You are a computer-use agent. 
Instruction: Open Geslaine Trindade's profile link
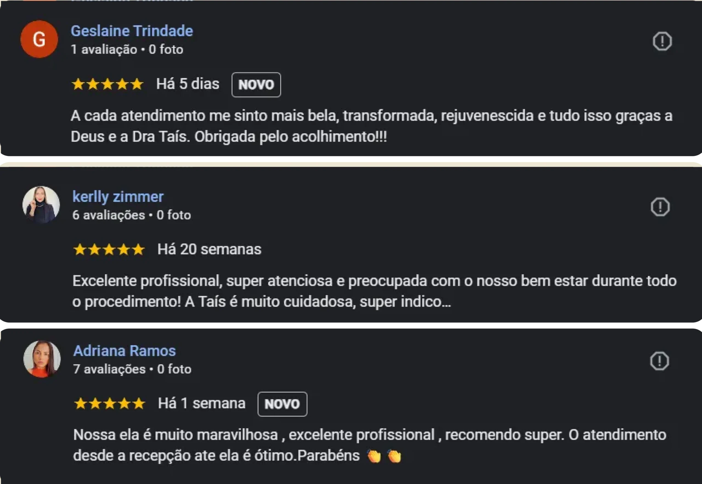[132, 30]
